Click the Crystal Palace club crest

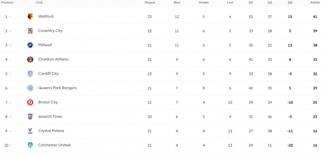click(30, 131)
